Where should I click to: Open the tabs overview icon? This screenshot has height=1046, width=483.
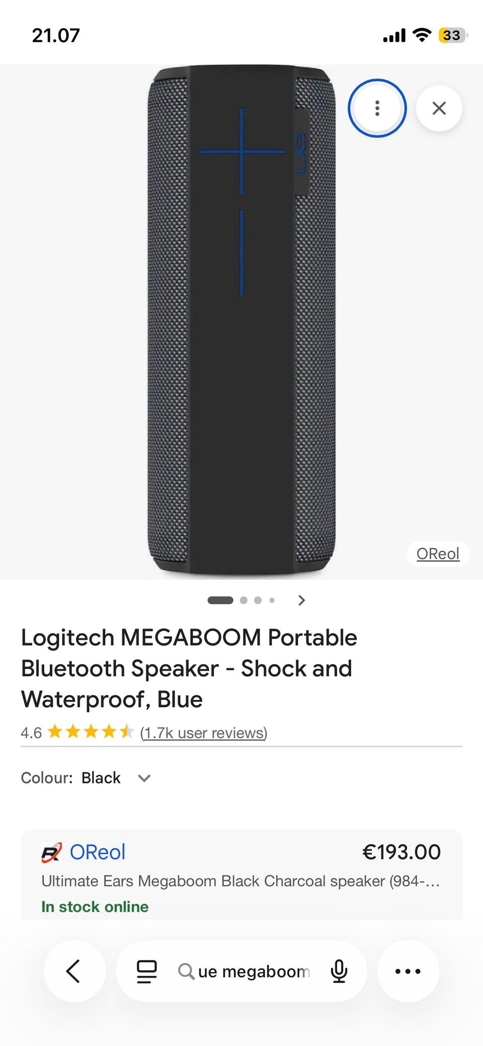[x=147, y=972]
